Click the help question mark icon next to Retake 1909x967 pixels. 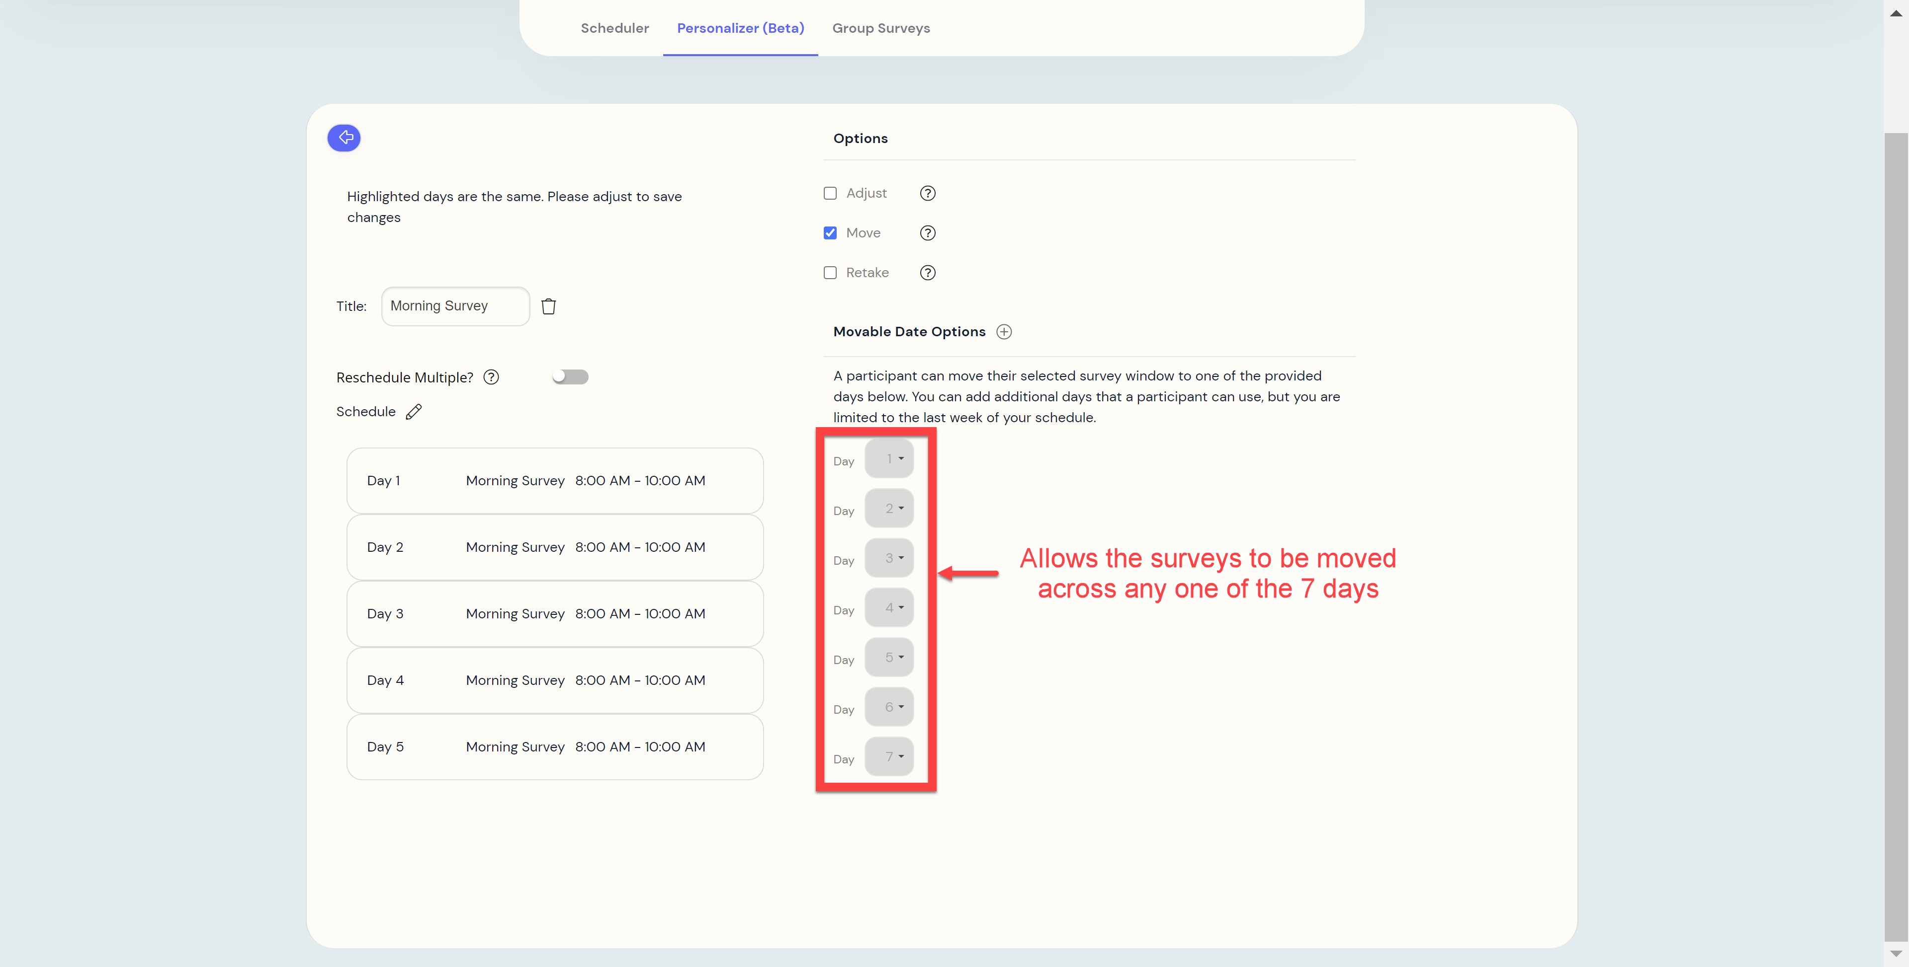click(x=928, y=273)
